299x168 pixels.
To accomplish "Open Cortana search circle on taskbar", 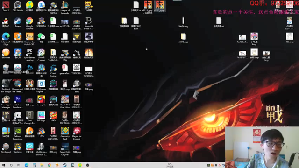I will (11, 165).
